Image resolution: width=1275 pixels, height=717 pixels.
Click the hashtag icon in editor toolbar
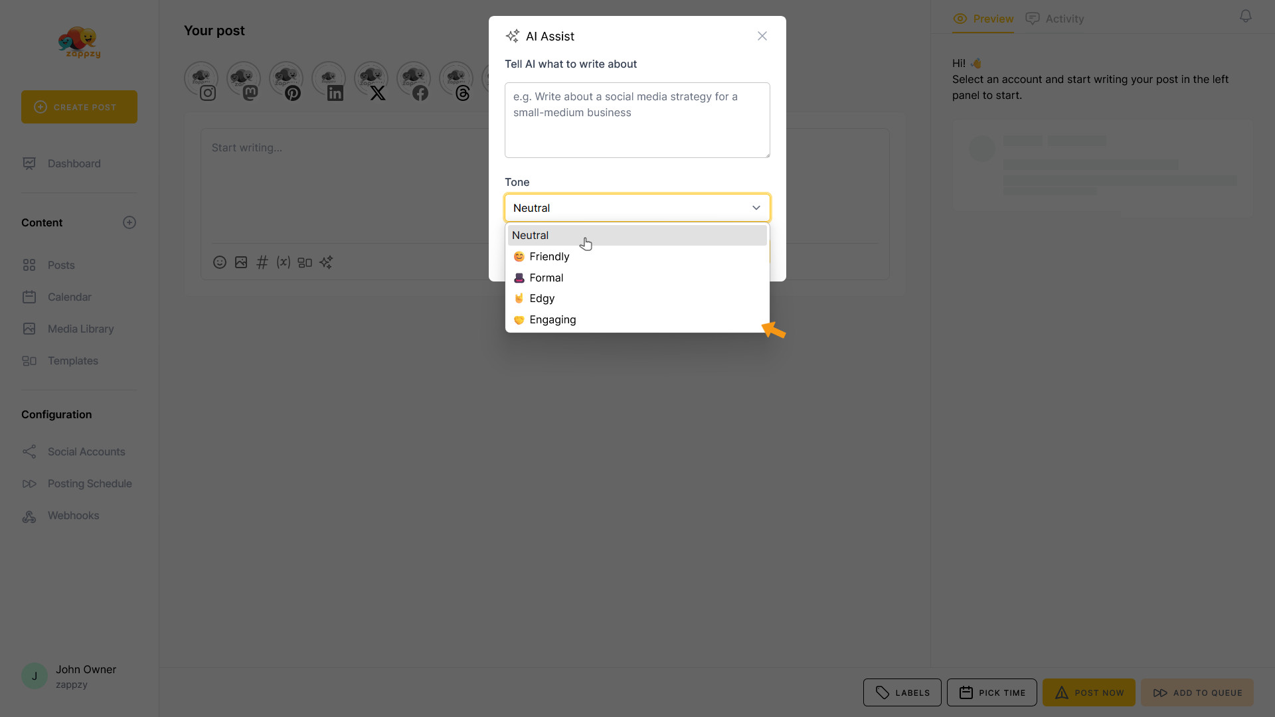(x=262, y=262)
